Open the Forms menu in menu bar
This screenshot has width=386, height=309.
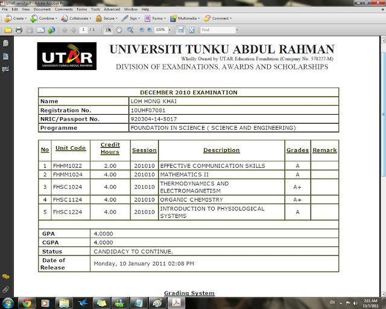click(x=82, y=10)
